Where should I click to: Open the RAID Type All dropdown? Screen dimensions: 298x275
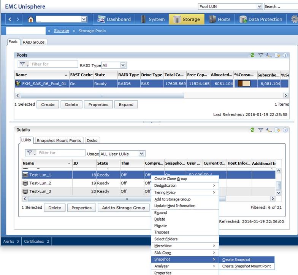click(x=123, y=65)
